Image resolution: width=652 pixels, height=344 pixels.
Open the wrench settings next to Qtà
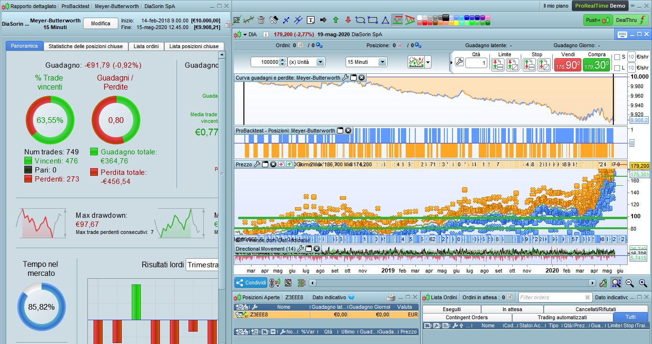coord(459,62)
